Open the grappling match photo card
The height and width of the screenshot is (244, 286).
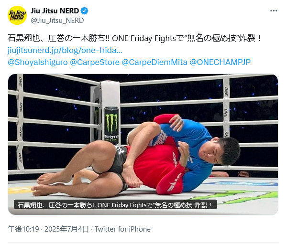tap(143, 144)
